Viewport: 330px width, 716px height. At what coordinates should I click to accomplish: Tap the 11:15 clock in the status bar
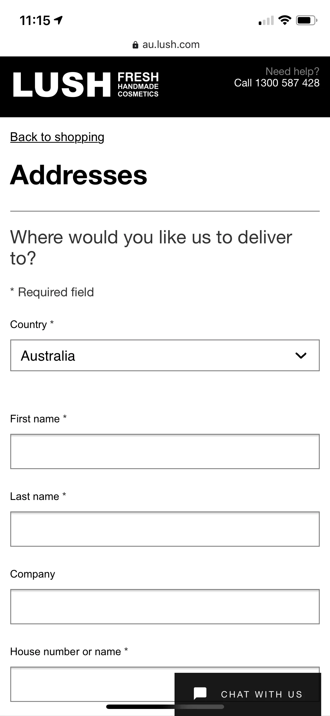click(35, 21)
